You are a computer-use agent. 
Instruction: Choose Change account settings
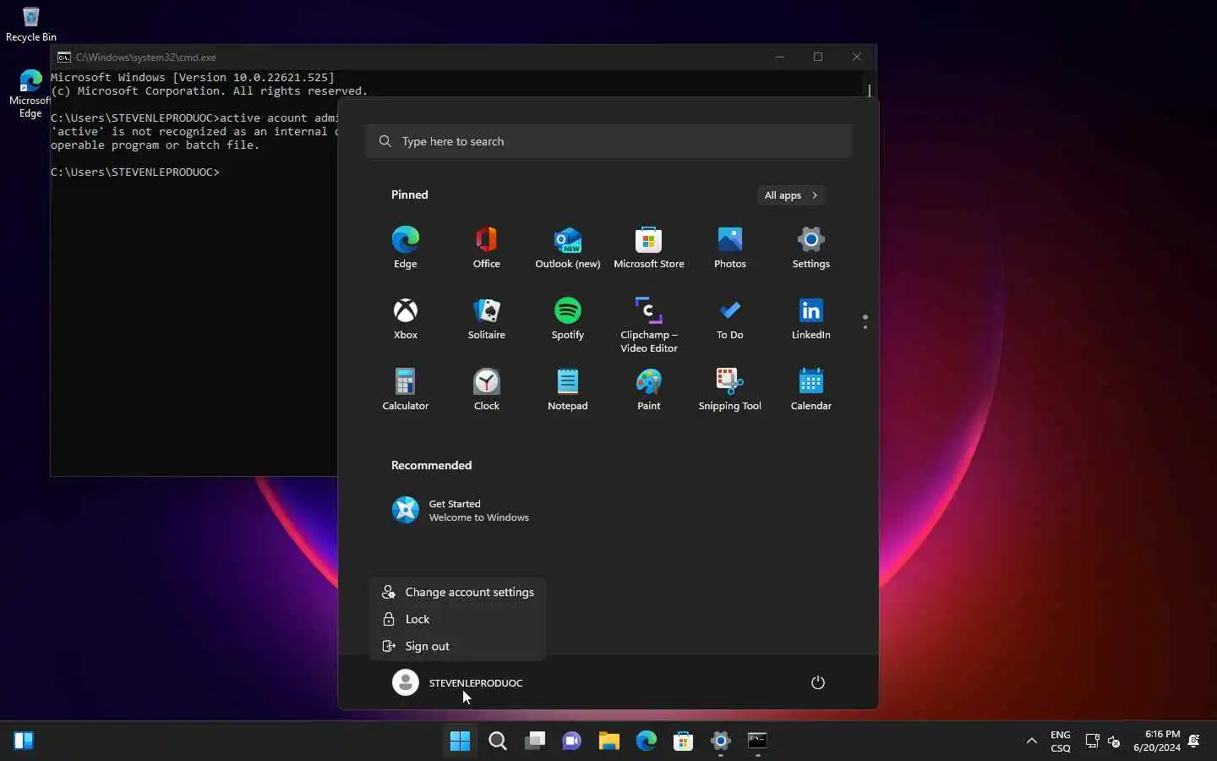[x=458, y=592]
